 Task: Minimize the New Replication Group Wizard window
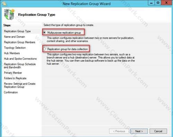click(151, 3)
